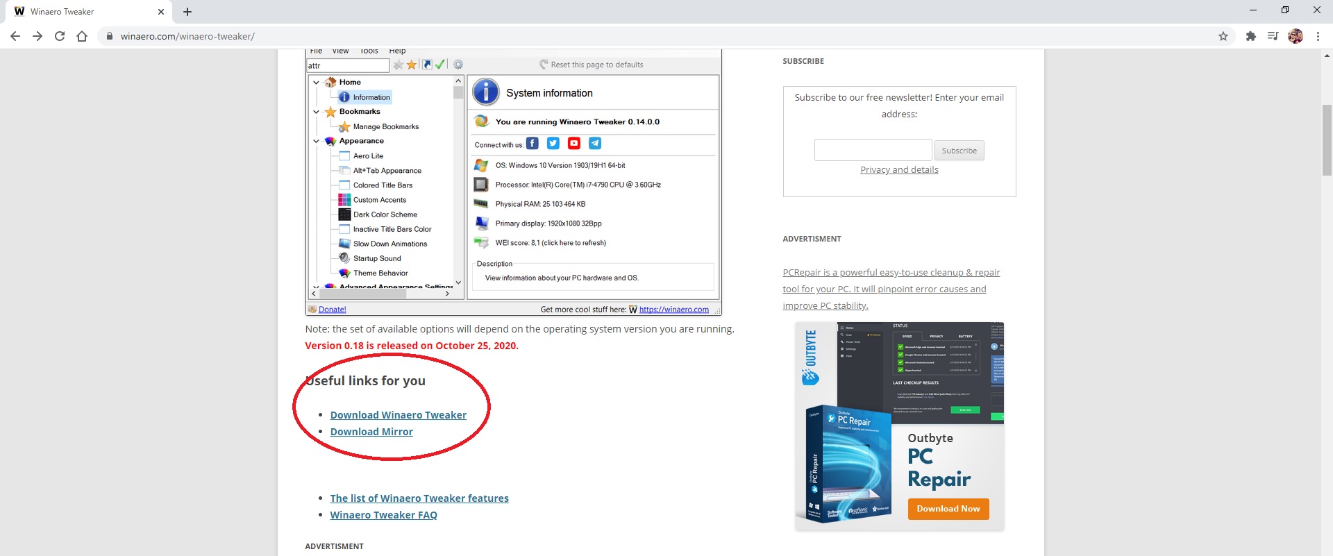
Task: Close the Winaero Tweaker tab
Action: click(161, 12)
